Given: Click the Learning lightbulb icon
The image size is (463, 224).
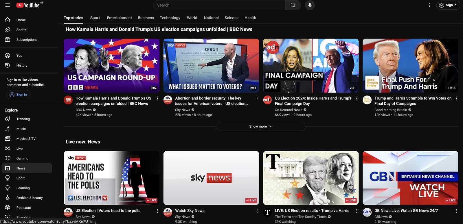Looking at the screenshot, I should coord(8,188).
